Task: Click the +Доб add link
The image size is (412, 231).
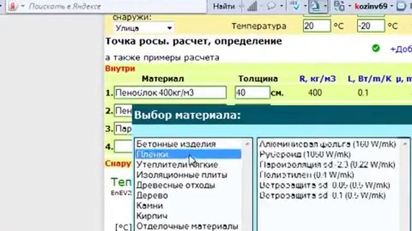Action: (x=401, y=49)
